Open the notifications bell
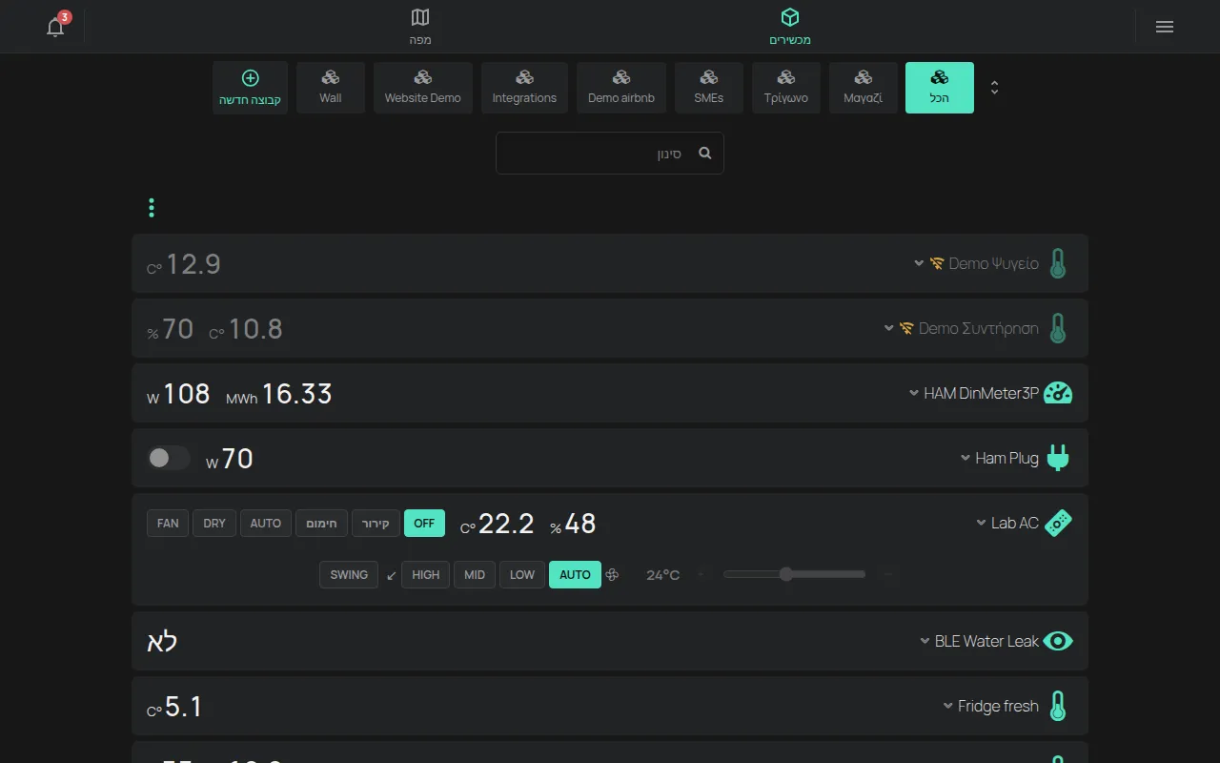This screenshot has width=1220, height=763. (x=55, y=27)
